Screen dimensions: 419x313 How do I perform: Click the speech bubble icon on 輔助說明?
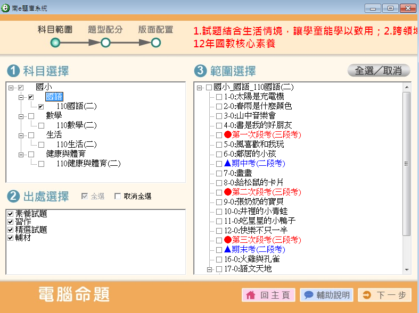click(308, 295)
